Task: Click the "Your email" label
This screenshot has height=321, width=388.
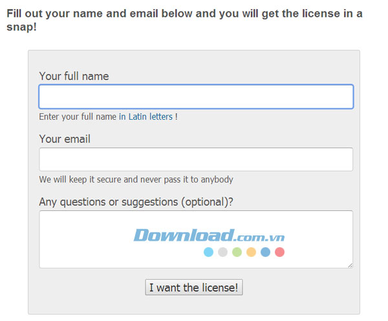Action: tap(65, 139)
